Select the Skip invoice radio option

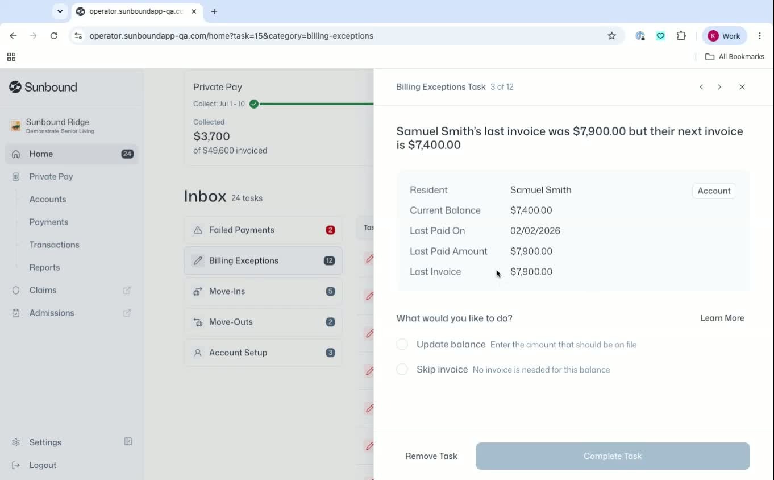402,369
